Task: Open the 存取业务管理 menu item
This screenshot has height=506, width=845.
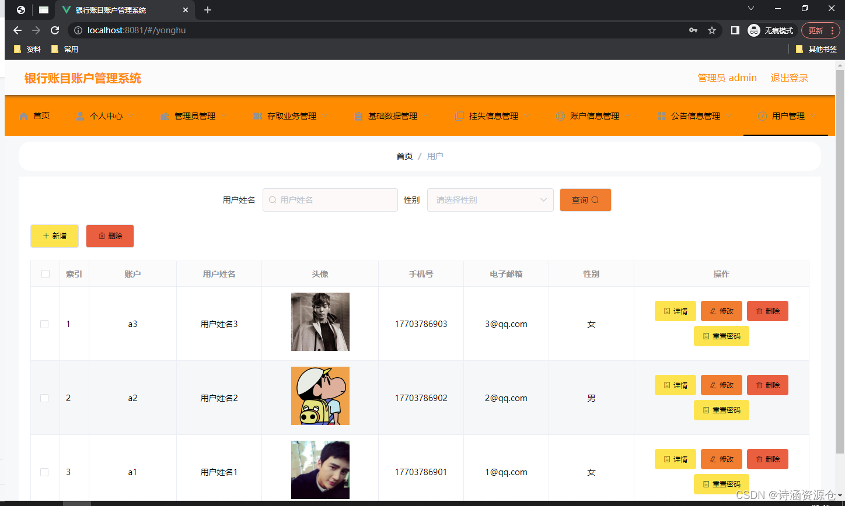Action: click(x=291, y=116)
